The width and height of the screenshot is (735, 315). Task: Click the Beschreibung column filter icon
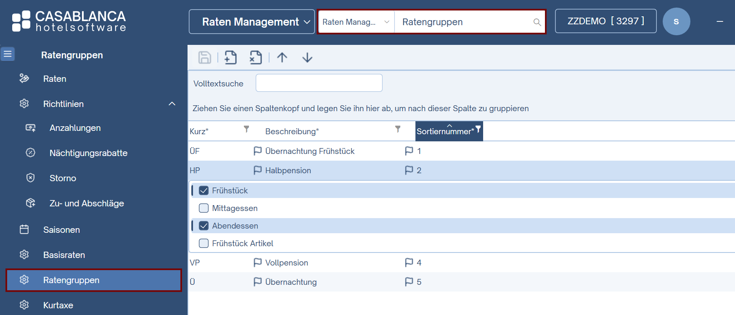[x=398, y=129]
